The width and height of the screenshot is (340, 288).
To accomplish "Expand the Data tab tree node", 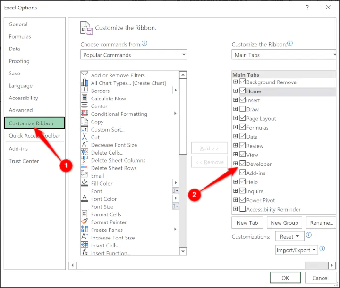I will pyautogui.click(x=235, y=136).
